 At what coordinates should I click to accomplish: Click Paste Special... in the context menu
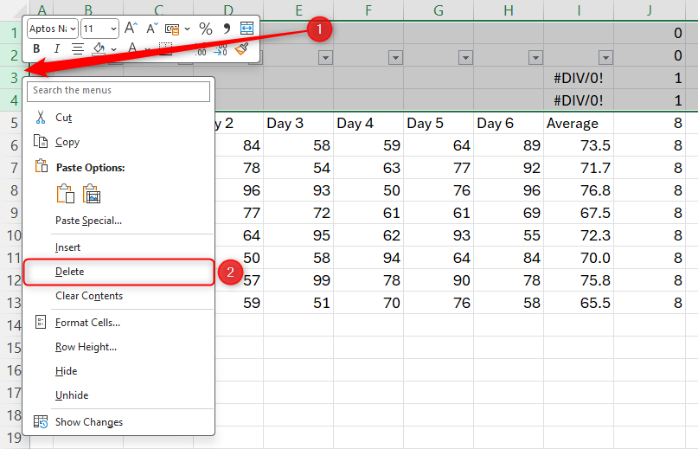[x=88, y=221]
